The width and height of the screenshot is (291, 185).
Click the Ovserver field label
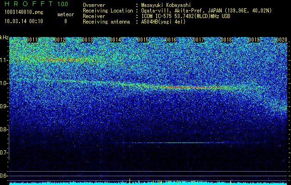click(x=94, y=5)
